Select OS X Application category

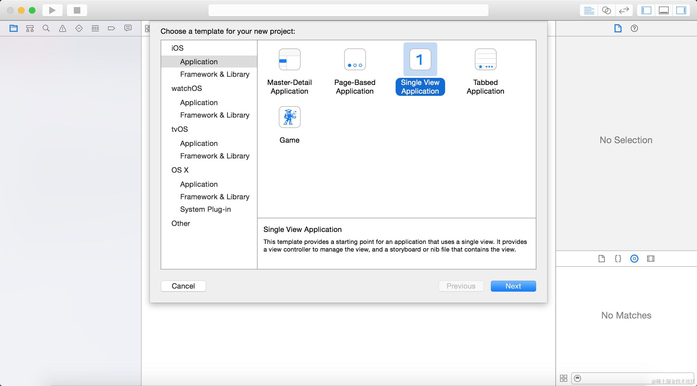(x=199, y=184)
